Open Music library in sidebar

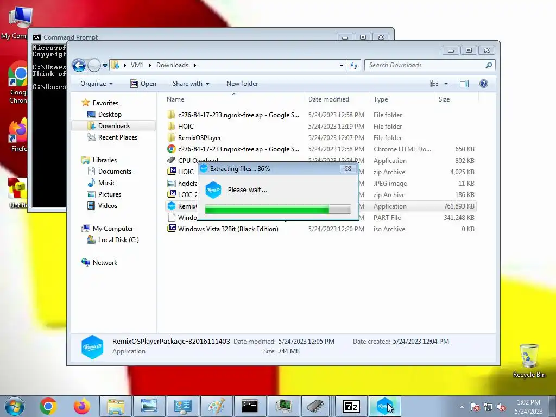[107, 182]
